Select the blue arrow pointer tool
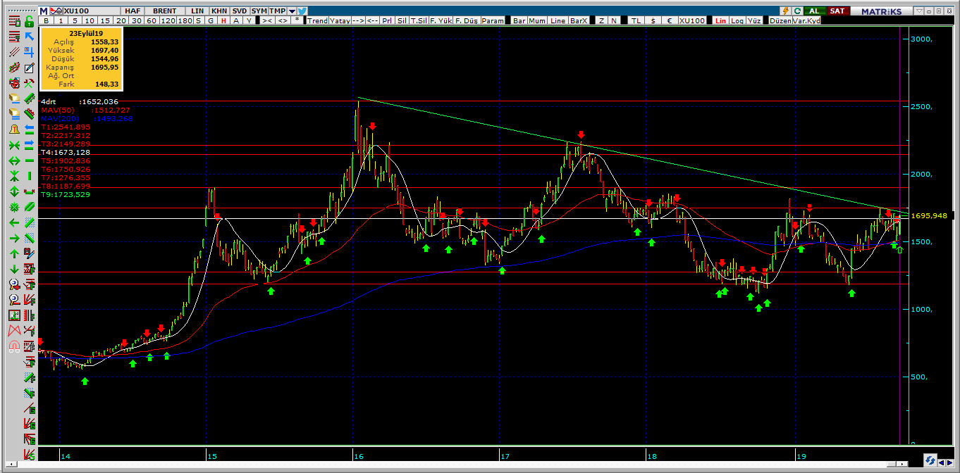Viewport: 960px width, 473px height. [30, 36]
